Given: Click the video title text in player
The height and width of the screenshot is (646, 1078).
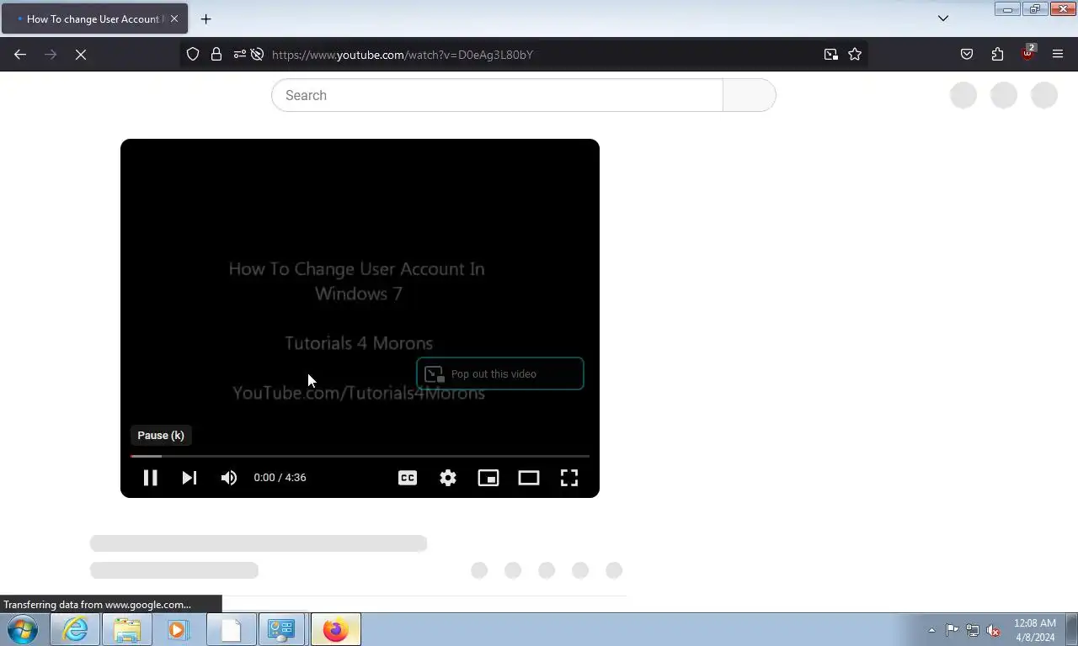Looking at the screenshot, I should (357, 281).
